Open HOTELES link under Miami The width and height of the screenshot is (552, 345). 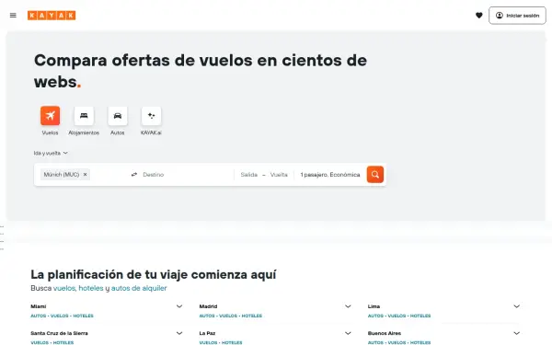coord(83,316)
